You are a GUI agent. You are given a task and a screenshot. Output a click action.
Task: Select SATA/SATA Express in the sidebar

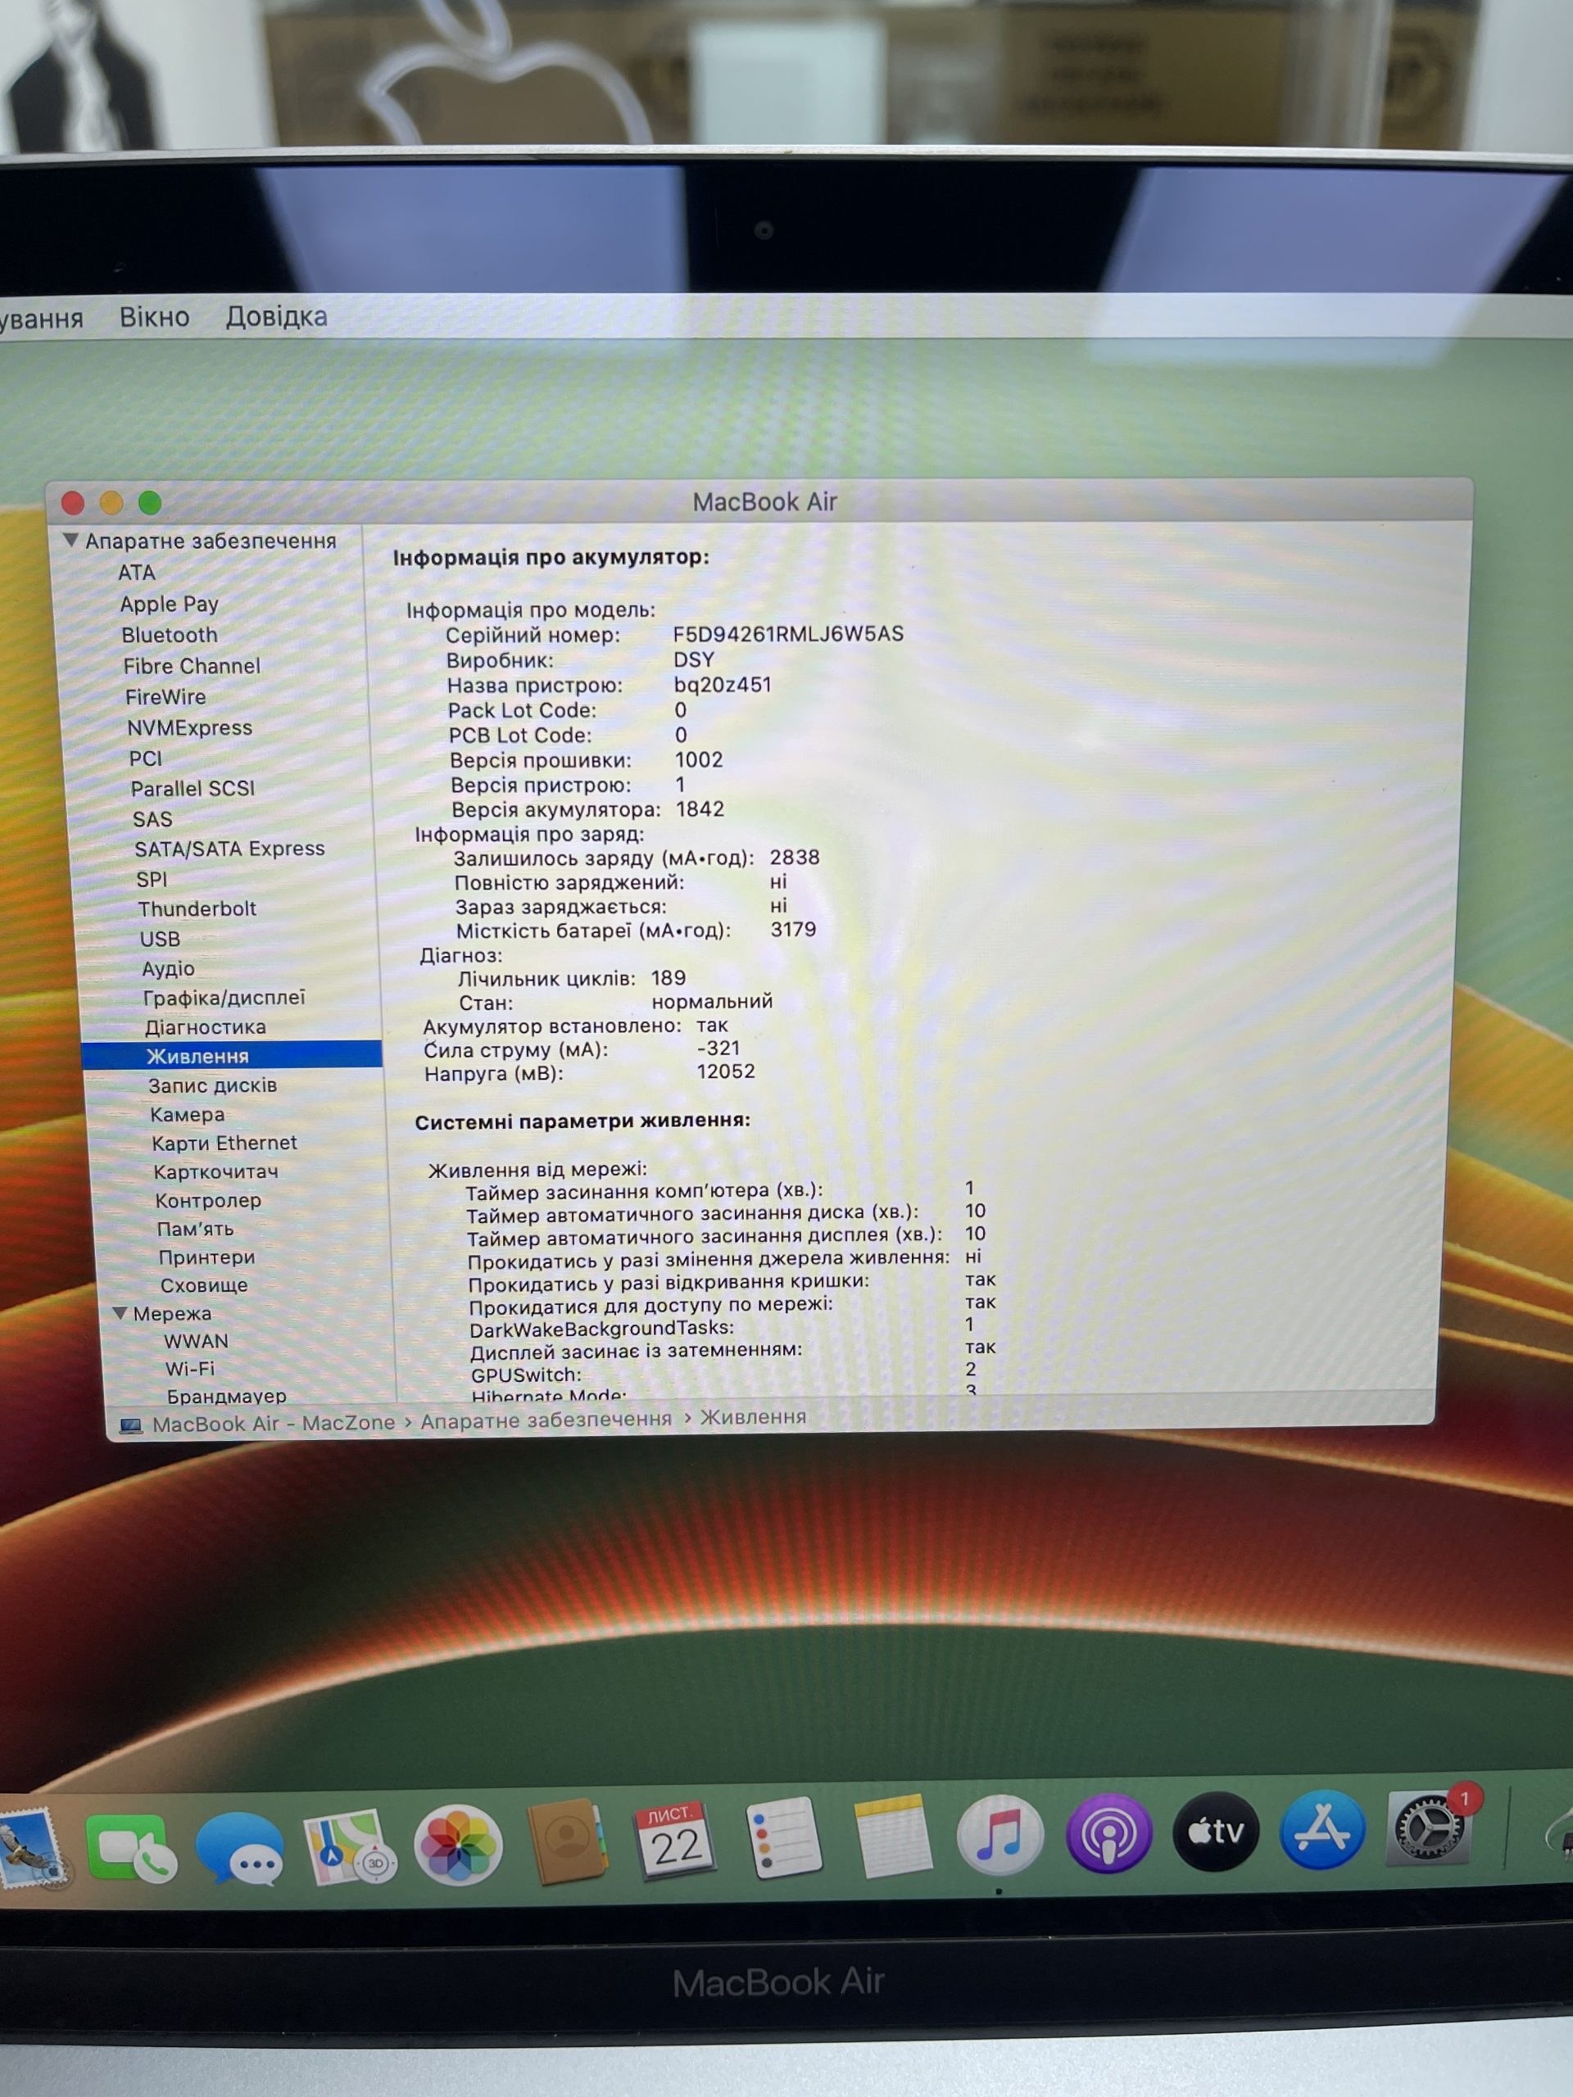pos(229,849)
